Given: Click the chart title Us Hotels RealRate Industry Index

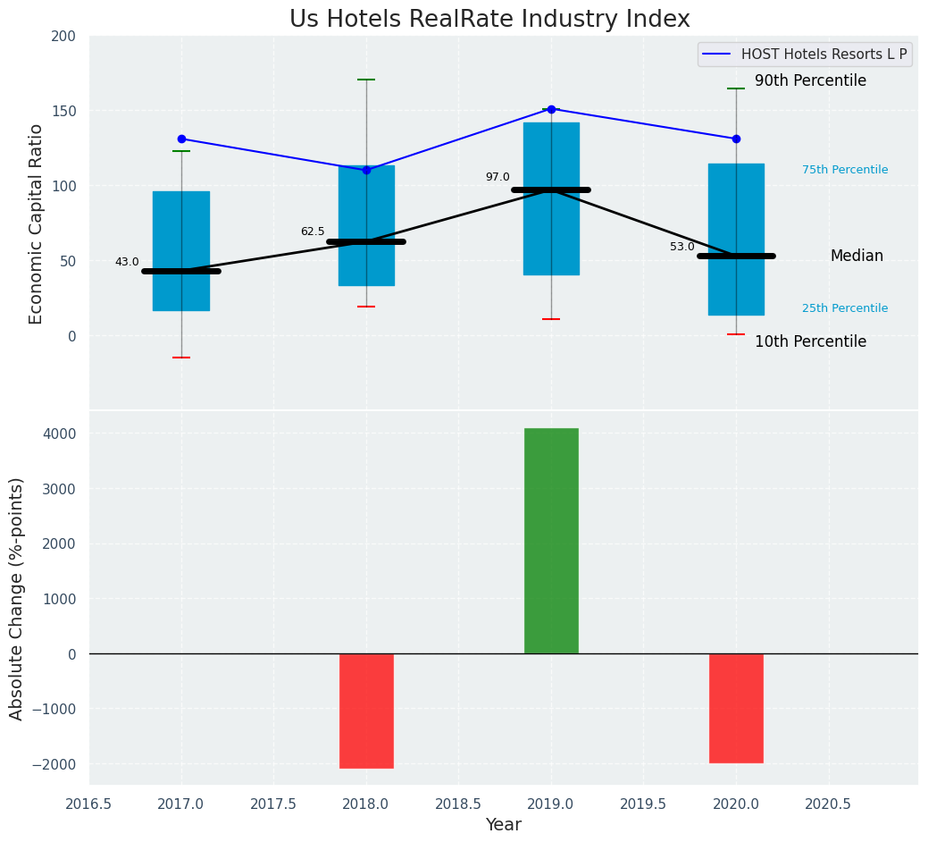Looking at the screenshot, I should point(489,19).
